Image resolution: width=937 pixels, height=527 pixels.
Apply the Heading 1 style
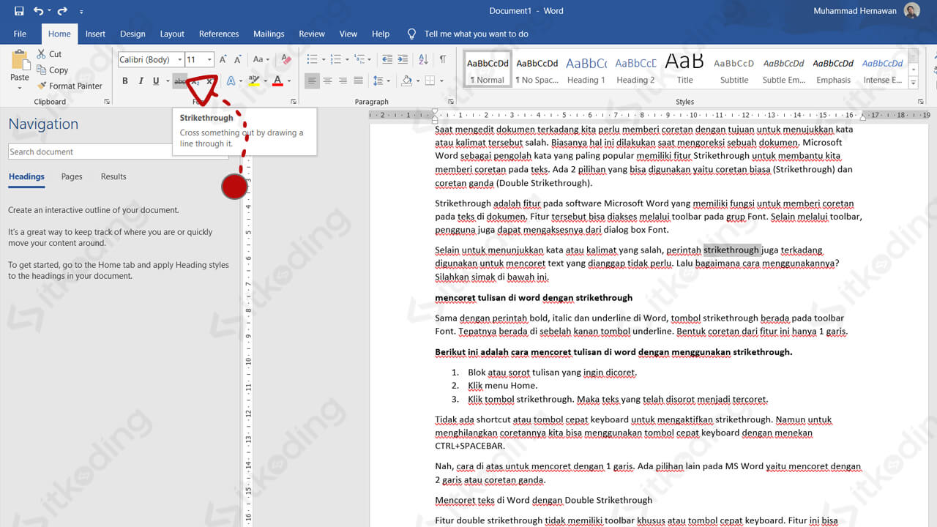coord(586,70)
